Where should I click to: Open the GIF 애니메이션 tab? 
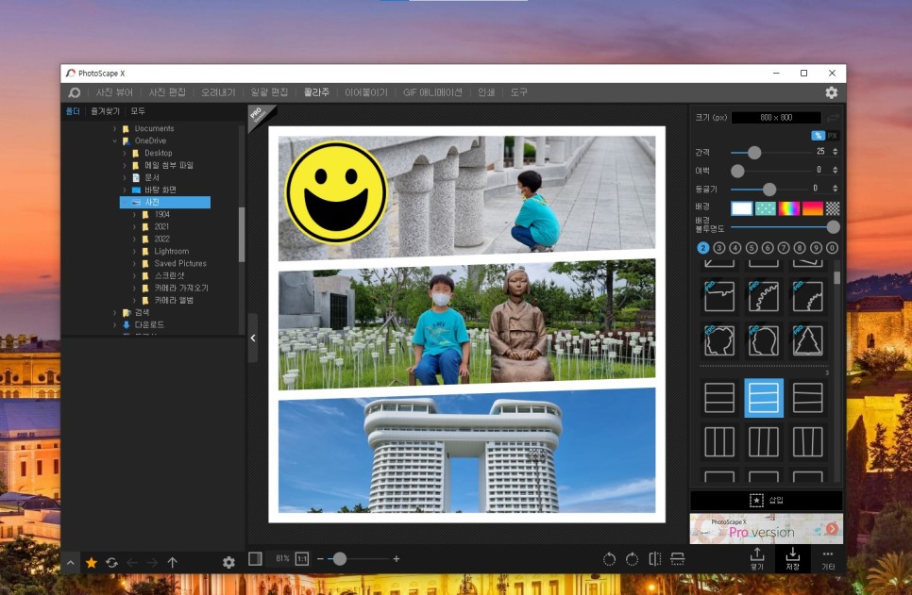tap(432, 92)
